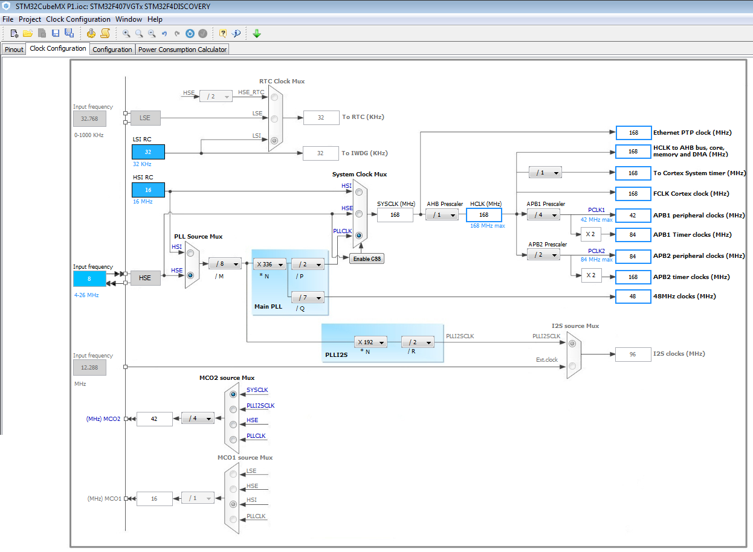Image resolution: width=753 pixels, height=552 pixels.
Task: Open the About info bubble icon
Action: (236, 34)
